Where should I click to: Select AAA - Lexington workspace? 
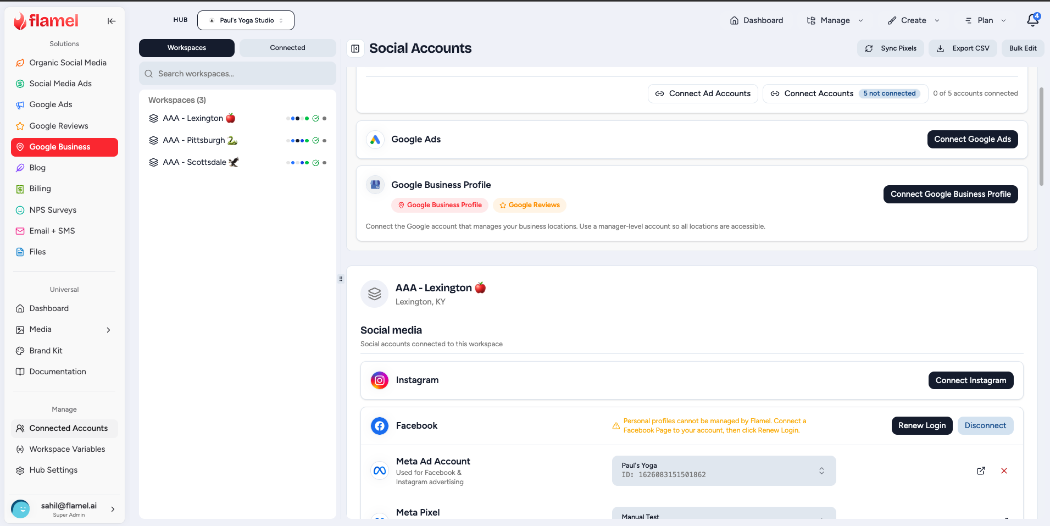pyautogui.click(x=237, y=118)
